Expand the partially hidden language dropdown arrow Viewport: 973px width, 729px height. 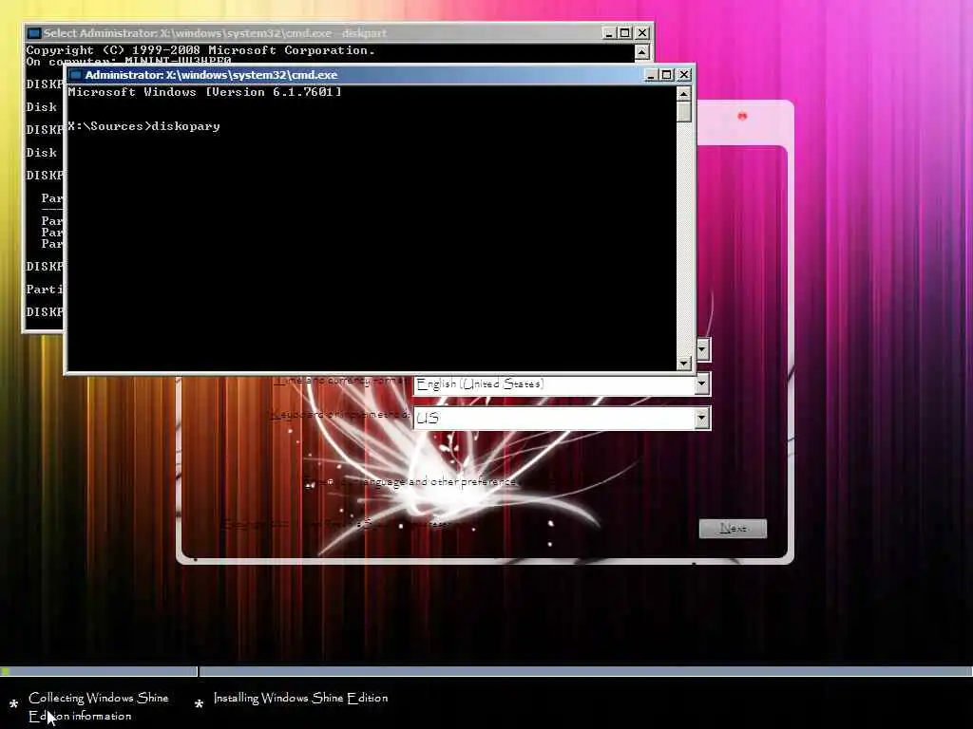point(702,349)
